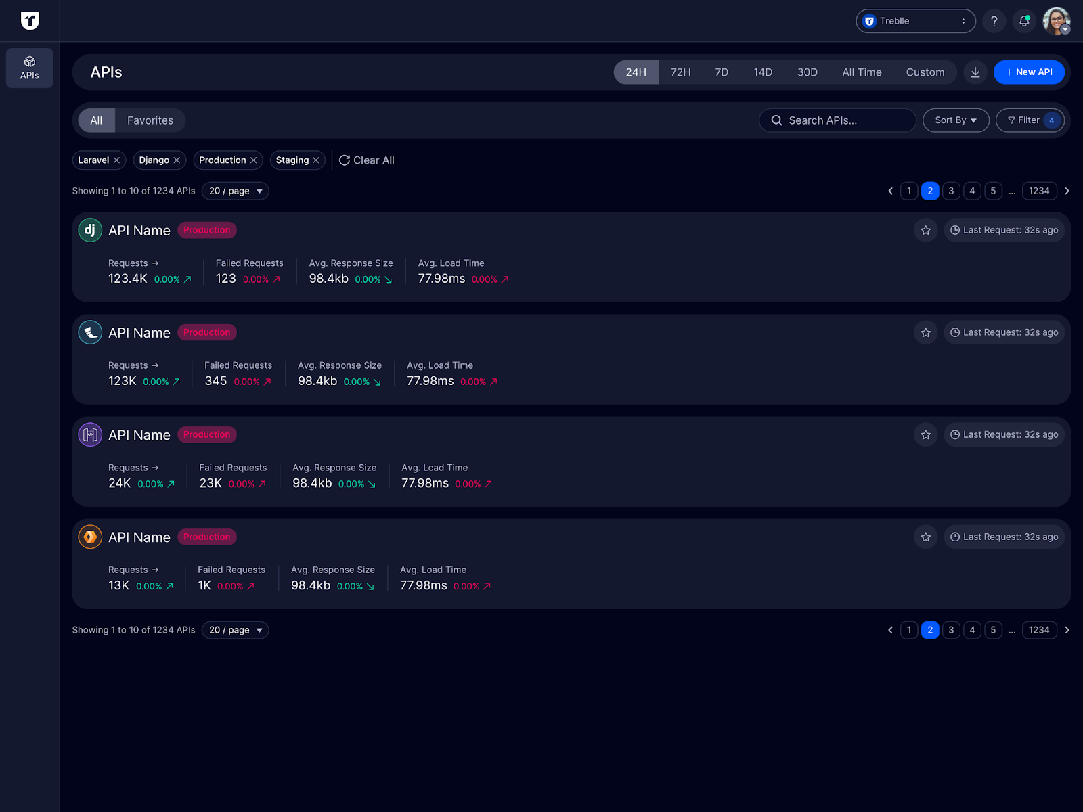Switch to the Favorites tab
Image resolution: width=1083 pixels, height=812 pixels.
[150, 120]
